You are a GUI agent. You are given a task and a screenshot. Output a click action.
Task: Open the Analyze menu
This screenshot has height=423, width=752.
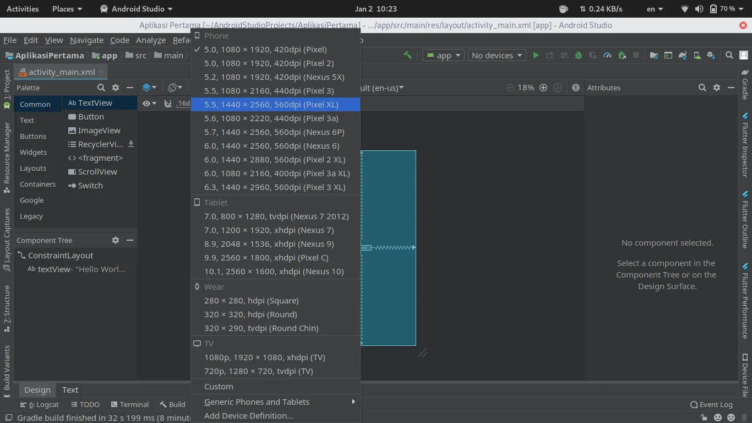(151, 40)
